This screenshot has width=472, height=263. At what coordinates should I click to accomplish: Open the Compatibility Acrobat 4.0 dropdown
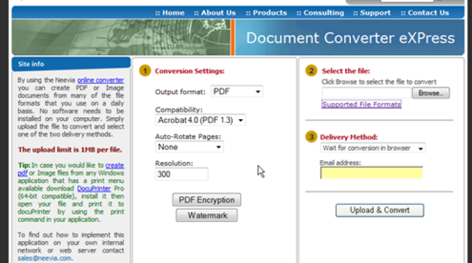point(201,120)
